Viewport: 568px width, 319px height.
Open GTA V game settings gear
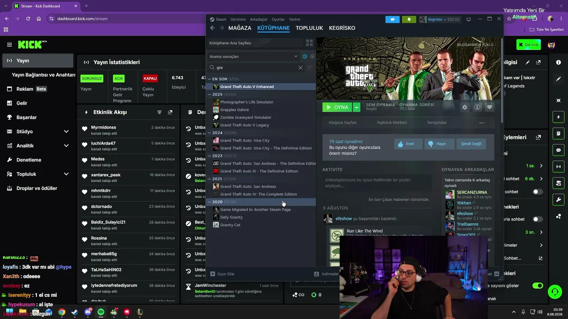(x=465, y=107)
